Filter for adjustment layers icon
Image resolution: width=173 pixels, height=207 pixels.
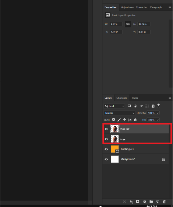(x=135, y=106)
